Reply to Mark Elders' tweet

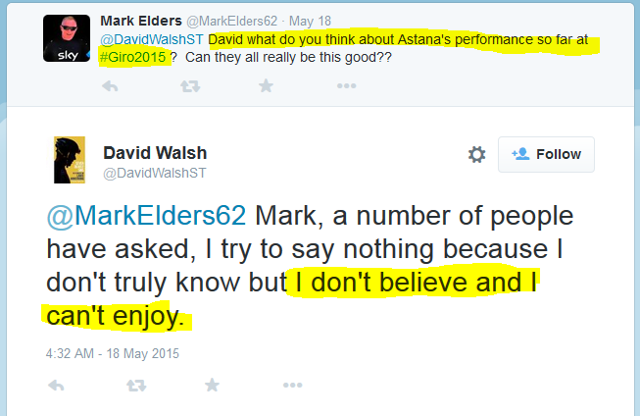111,86
